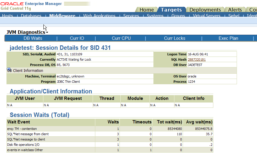Open the Home tab
Image resolution: width=257 pixels, height=157 pixels.
click(x=147, y=10)
